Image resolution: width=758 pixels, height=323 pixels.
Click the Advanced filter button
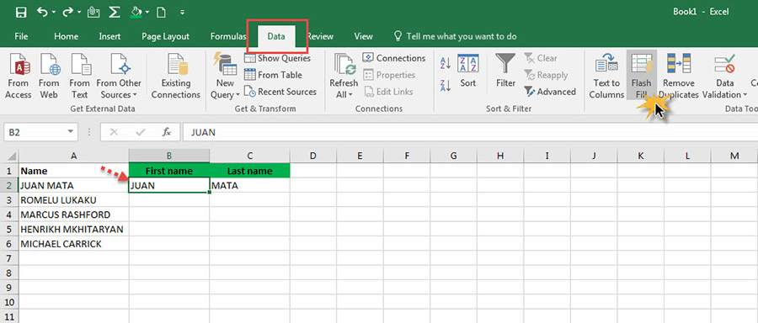pyautogui.click(x=550, y=92)
